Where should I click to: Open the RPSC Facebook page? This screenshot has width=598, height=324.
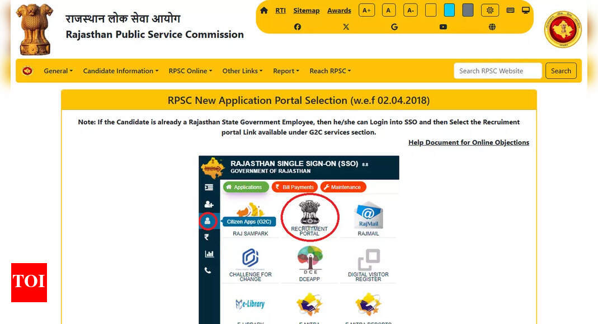[298, 27]
